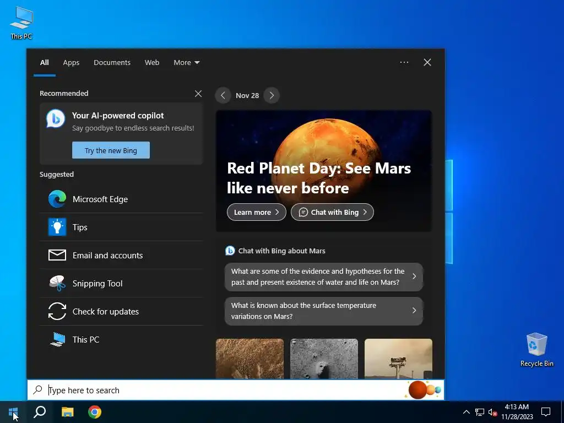The width and height of the screenshot is (564, 423).
Task: Open the Recycle Bin desktop icon
Action: click(536, 349)
